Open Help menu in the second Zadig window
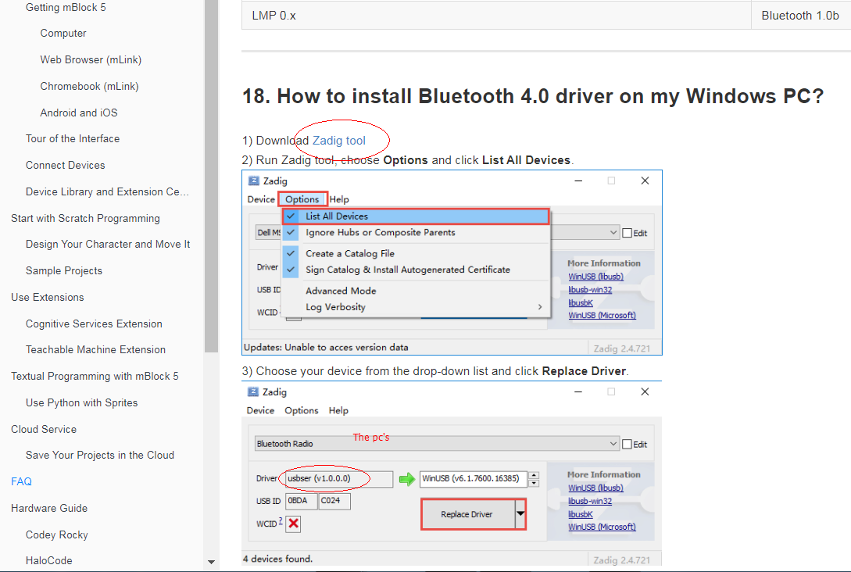 (338, 411)
